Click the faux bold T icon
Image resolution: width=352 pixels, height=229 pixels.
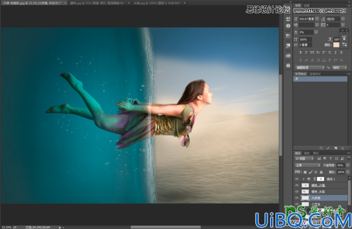pos(300,52)
